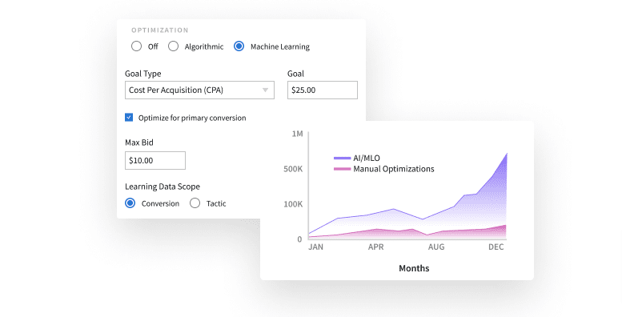Viewport: 622px width, 317px height.
Task: Click the Manual Optimizations legend label
Action: (394, 169)
